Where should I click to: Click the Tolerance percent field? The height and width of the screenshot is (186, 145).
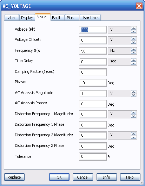point(93,156)
